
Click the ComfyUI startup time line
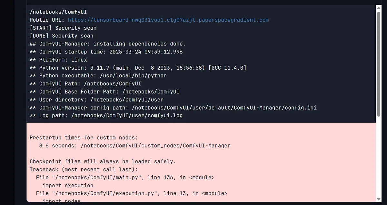coord(106,52)
